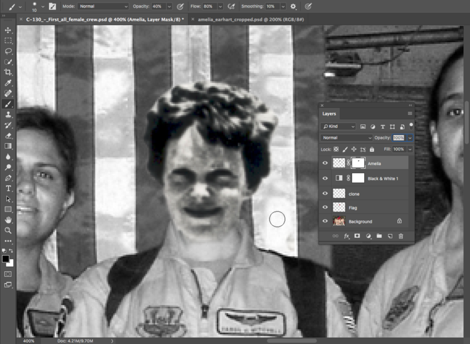The image size is (470, 344).
Task: Click the foreground color swatch
Action: point(6,258)
